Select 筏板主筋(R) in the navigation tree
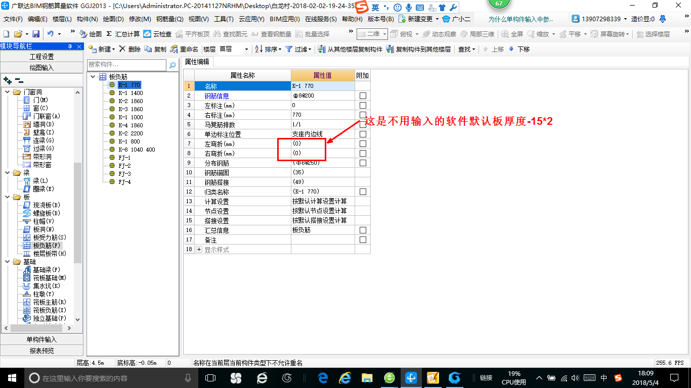The height and width of the screenshot is (388, 691). [45, 302]
